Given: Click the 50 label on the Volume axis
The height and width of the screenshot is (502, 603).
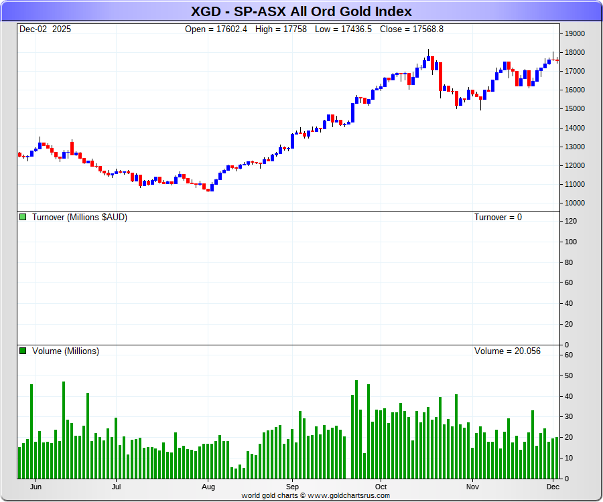Looking at the screenshot, I should pyautogui.click(x=569, y=376).
